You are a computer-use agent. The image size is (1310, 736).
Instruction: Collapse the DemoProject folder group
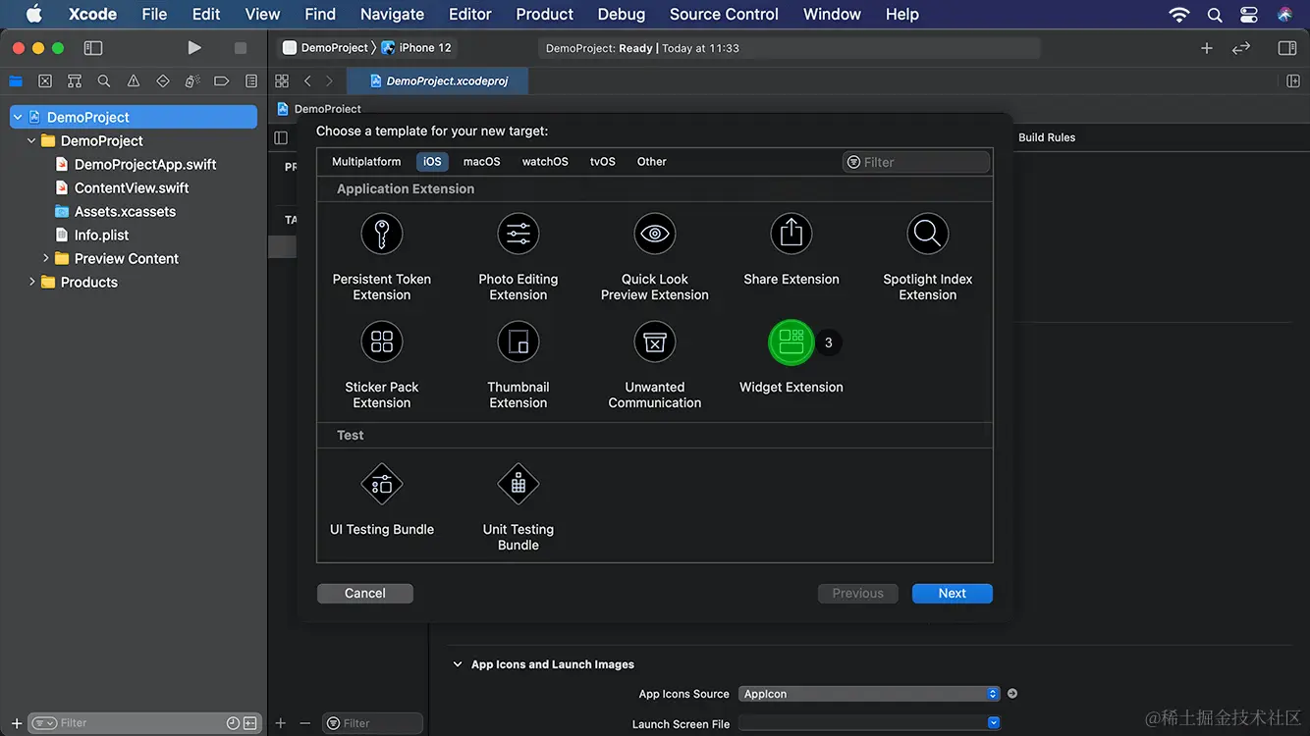pyautogui.click(x=31, y=140)
